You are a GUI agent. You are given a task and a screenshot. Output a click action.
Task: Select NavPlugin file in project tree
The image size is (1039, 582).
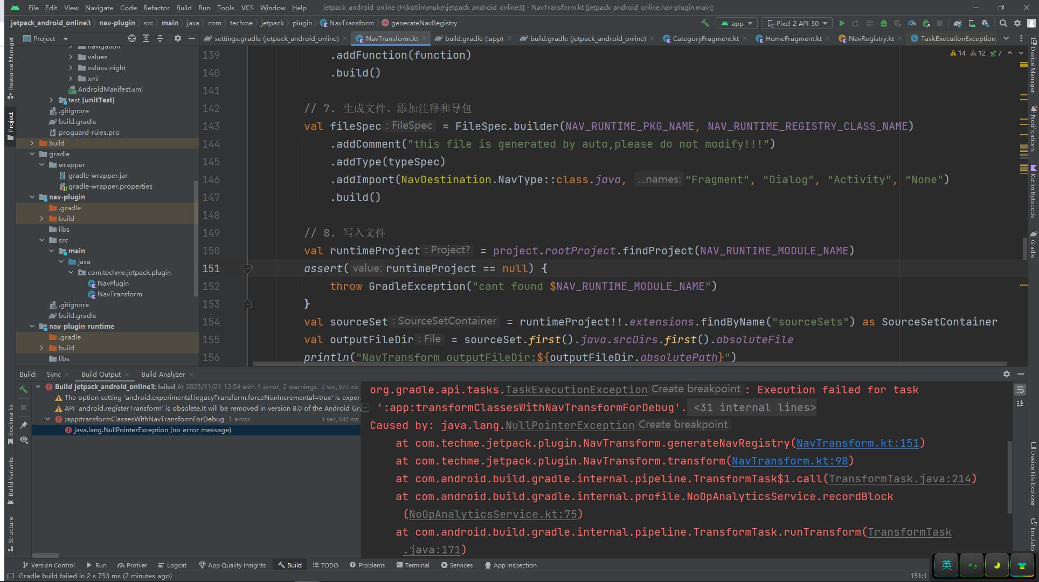tap(113, 283)
